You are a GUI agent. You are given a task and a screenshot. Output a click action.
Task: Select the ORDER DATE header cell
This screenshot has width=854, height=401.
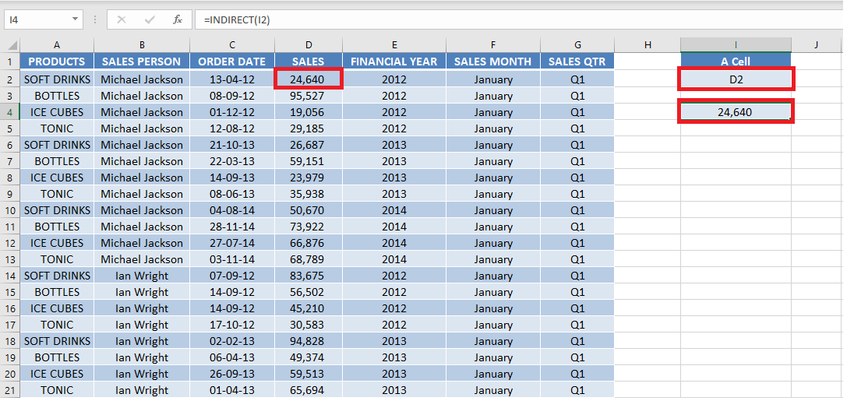pos(232,62)
